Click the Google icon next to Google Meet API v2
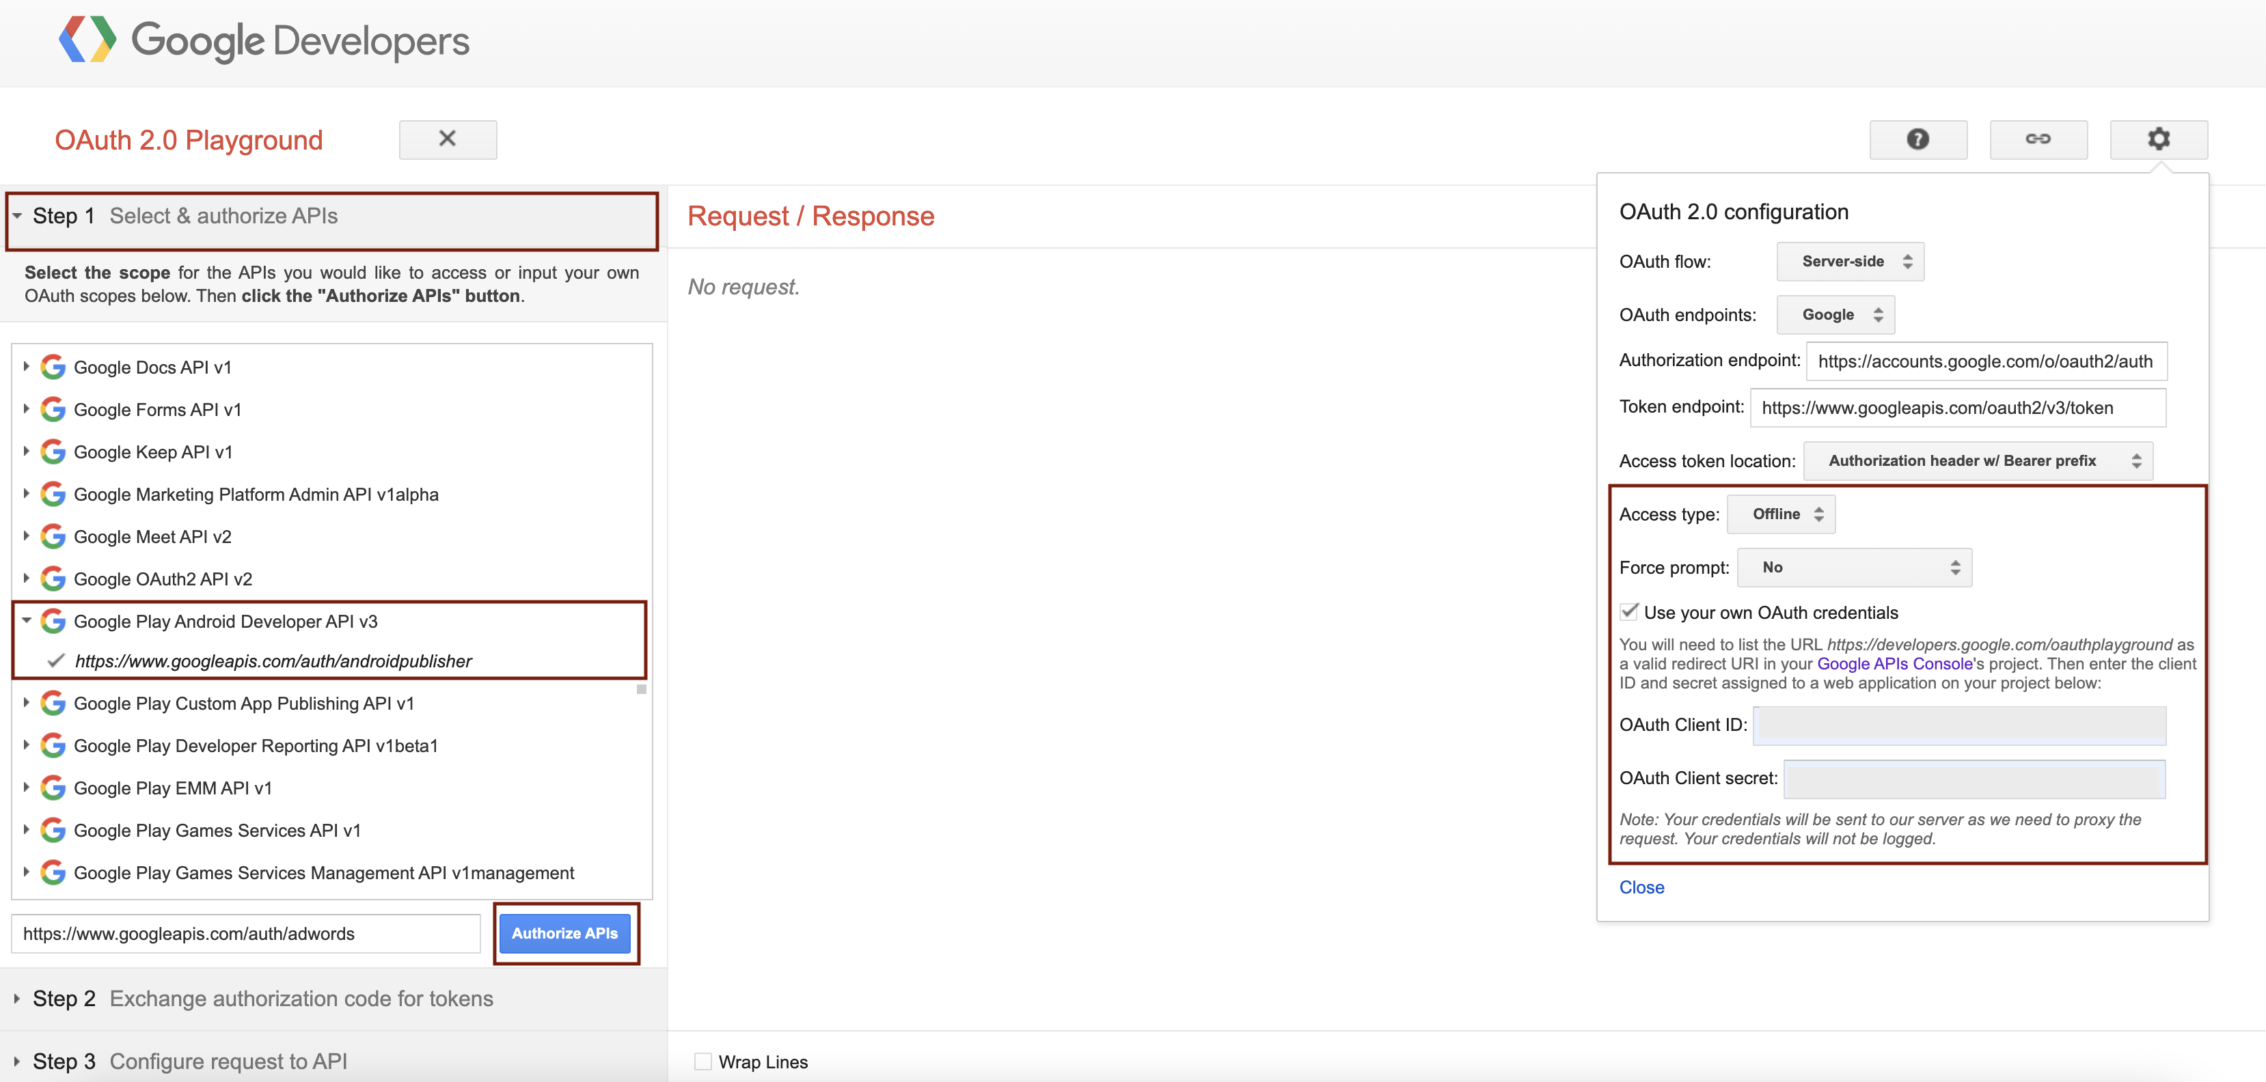The image size is (2266, 1082). tap(53, 536)
